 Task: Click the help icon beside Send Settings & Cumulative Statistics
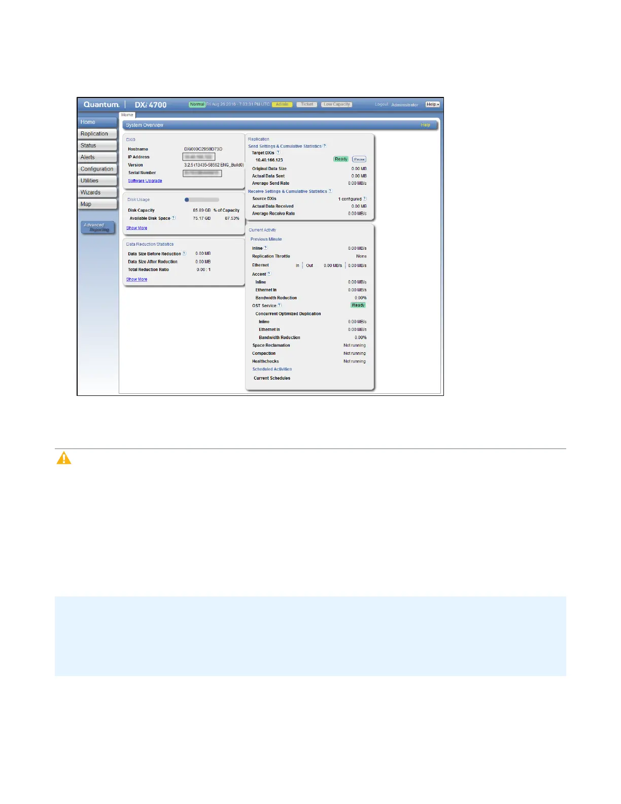pyautogui.click(x=325, y=146)
